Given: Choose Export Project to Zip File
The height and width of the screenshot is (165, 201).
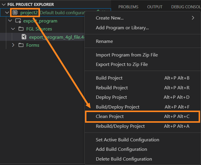Looking at the screenshot, I should click(x=122, y=64).
